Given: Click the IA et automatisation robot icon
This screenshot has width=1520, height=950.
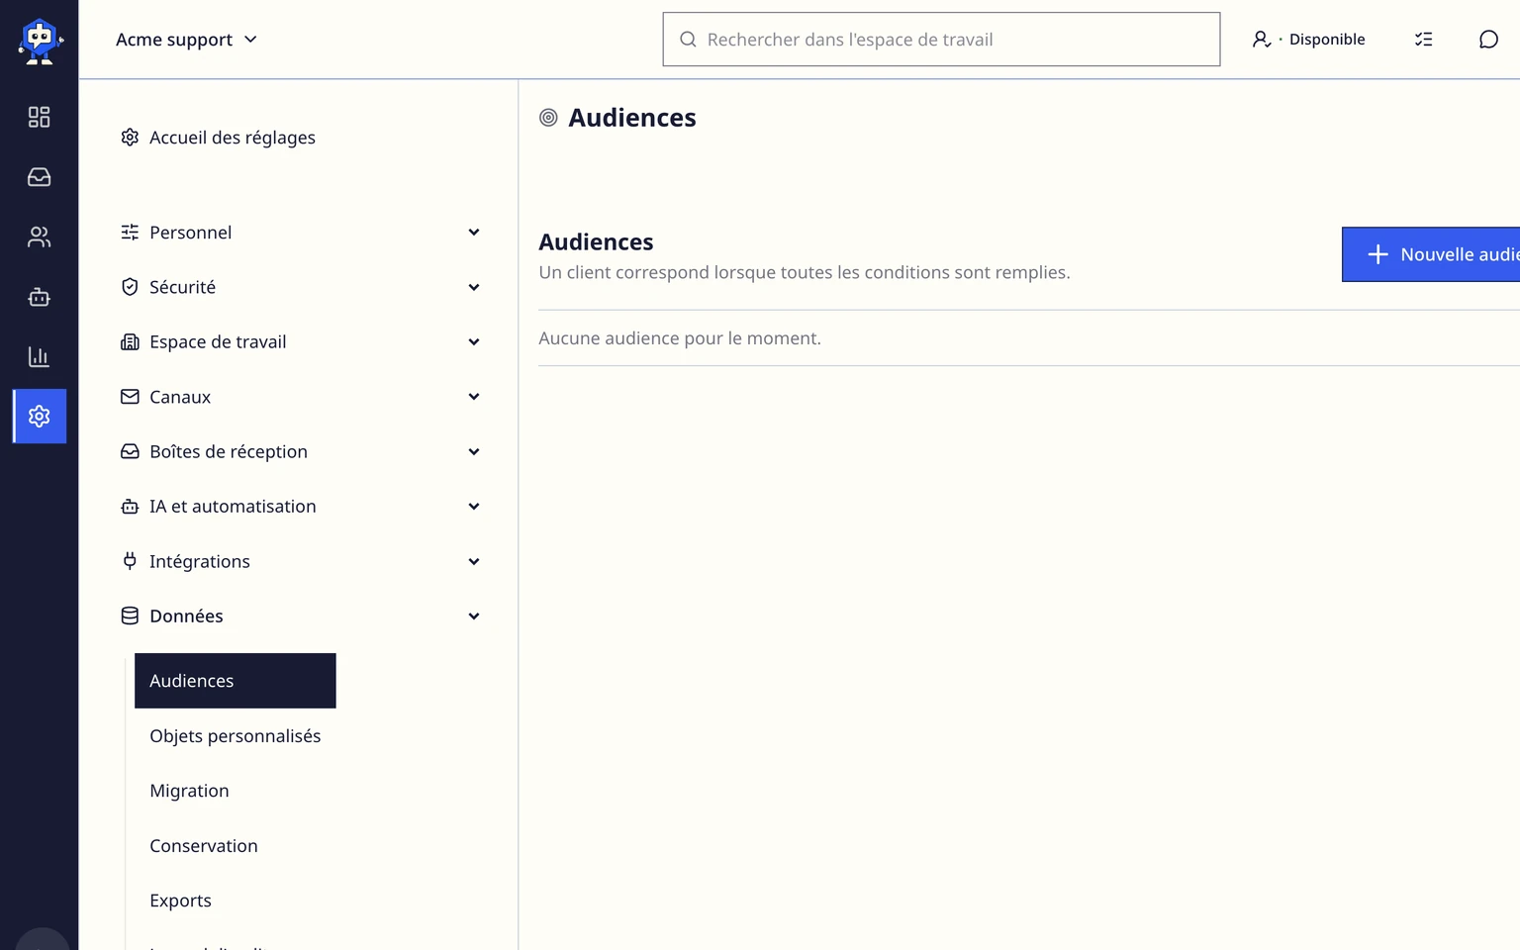Looking at the screenshot, I should click(x=130, y=507).
